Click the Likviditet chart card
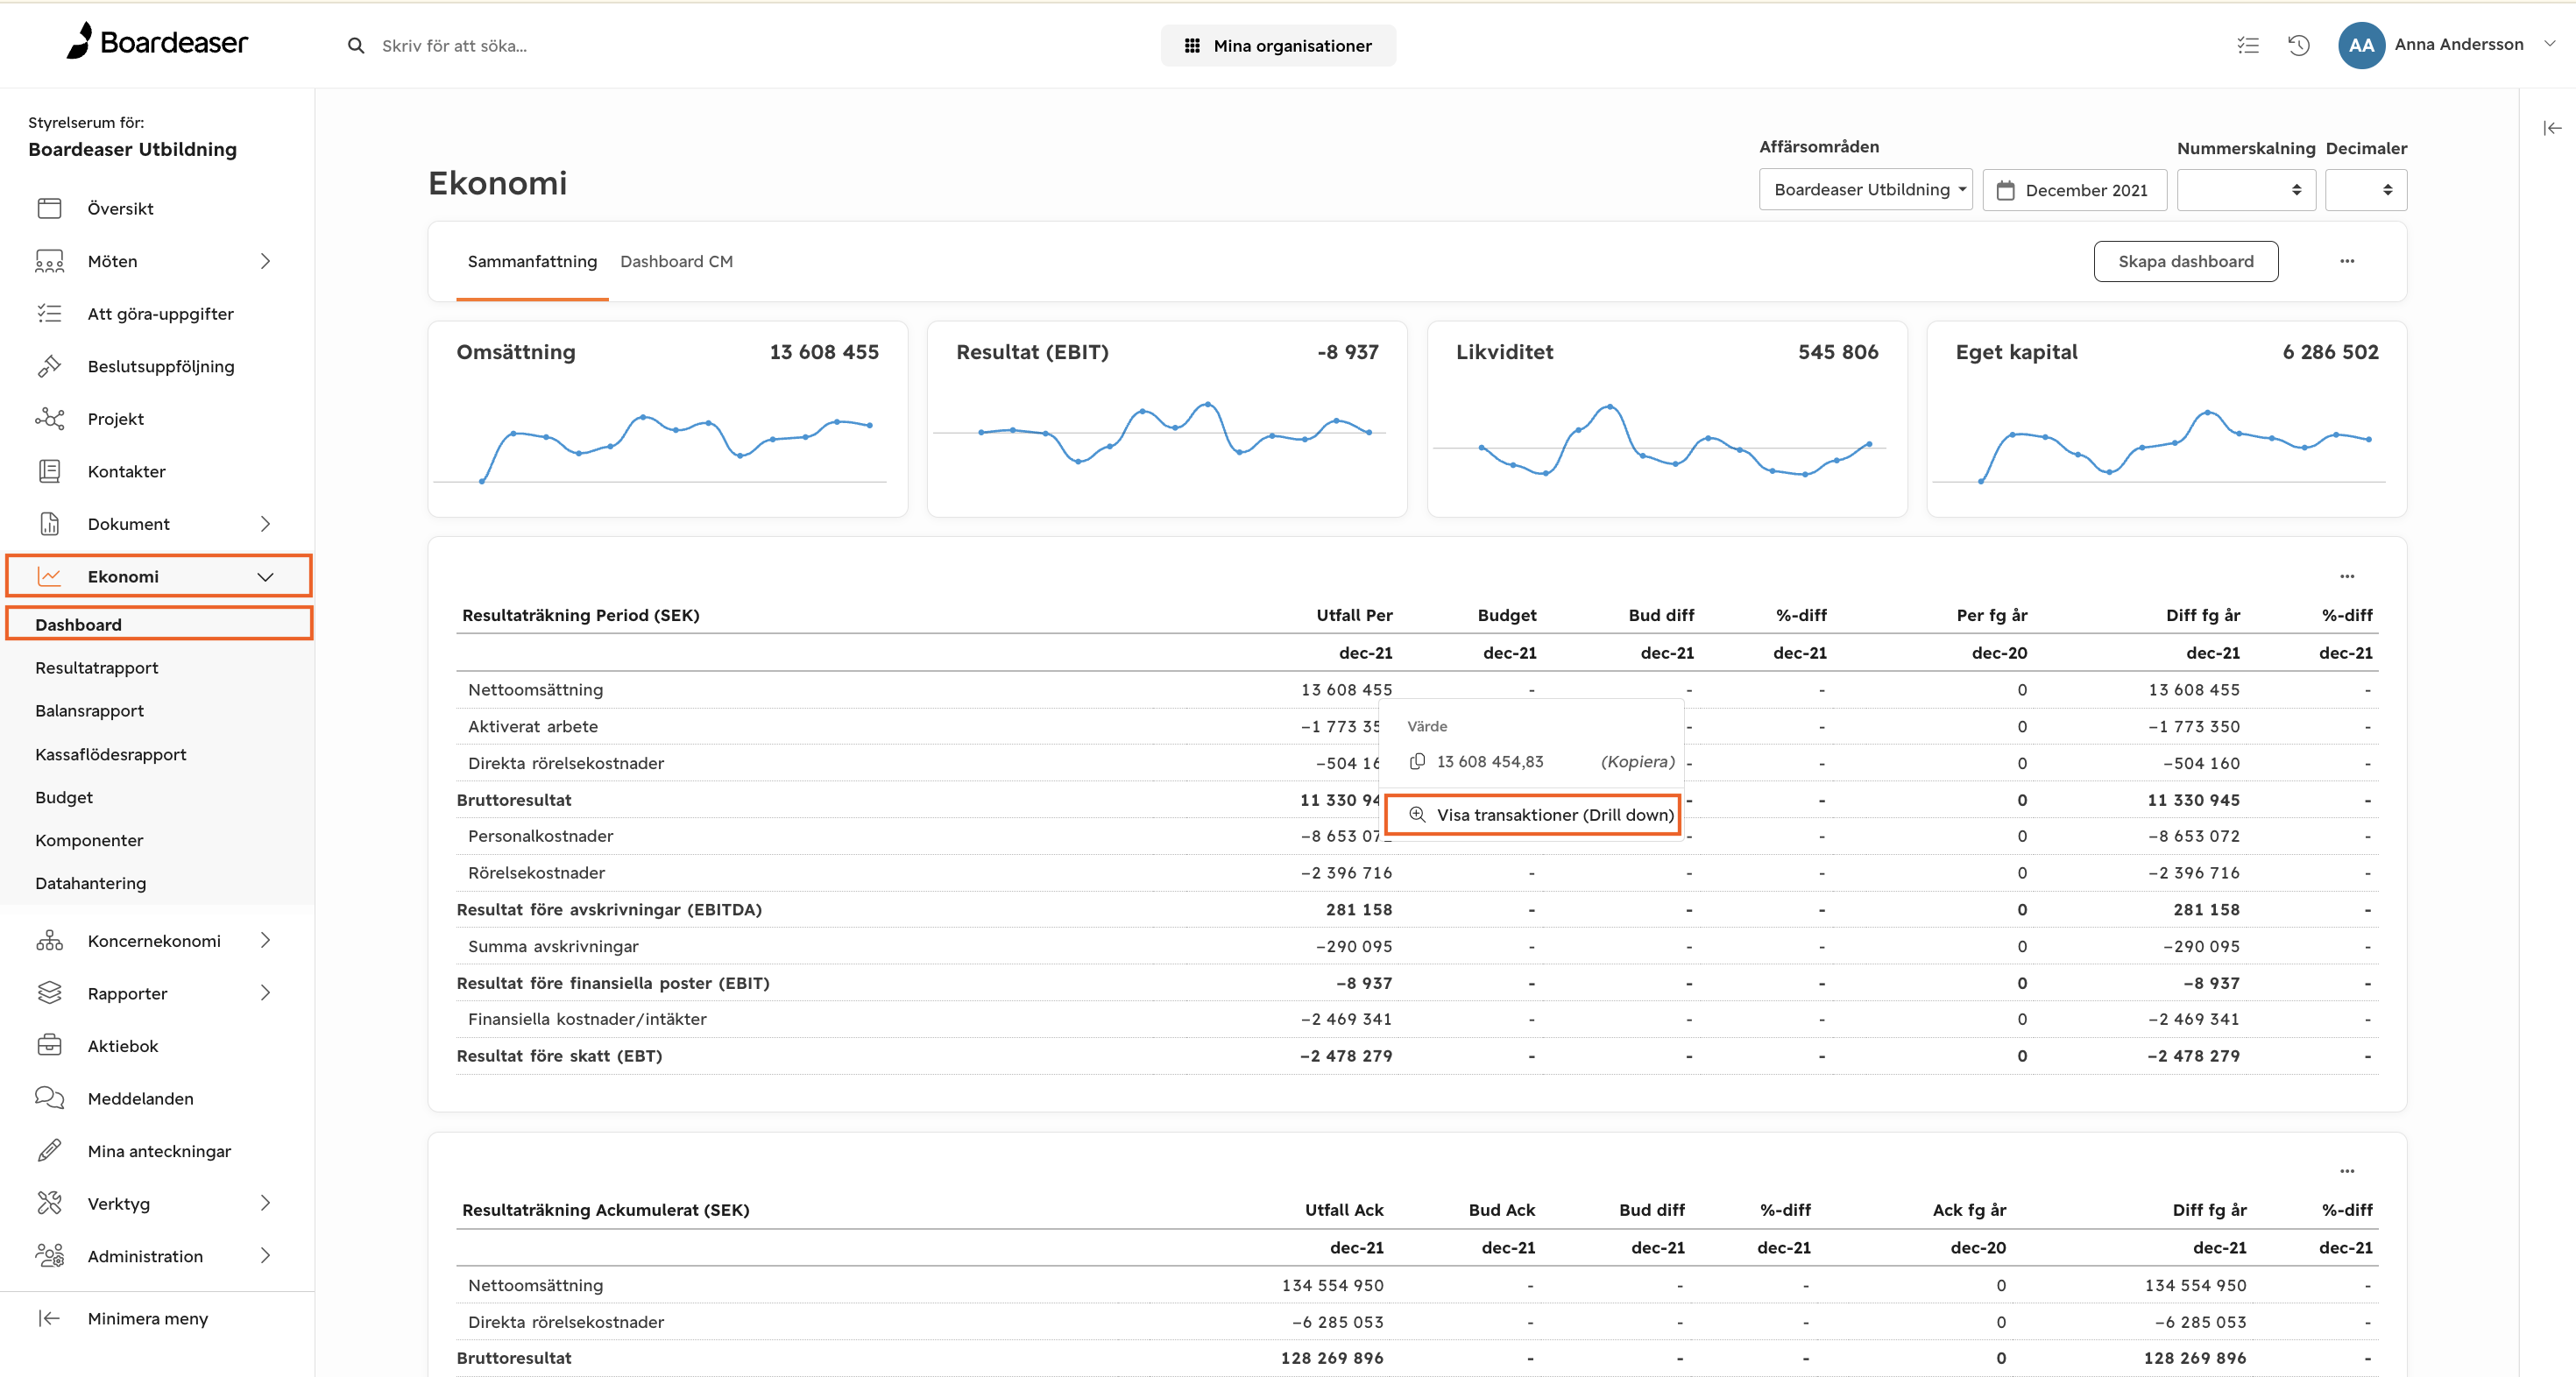 point(1667,419)
